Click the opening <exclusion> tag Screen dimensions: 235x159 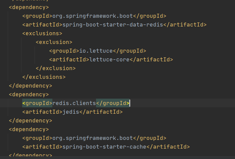(x=54, y=42)
